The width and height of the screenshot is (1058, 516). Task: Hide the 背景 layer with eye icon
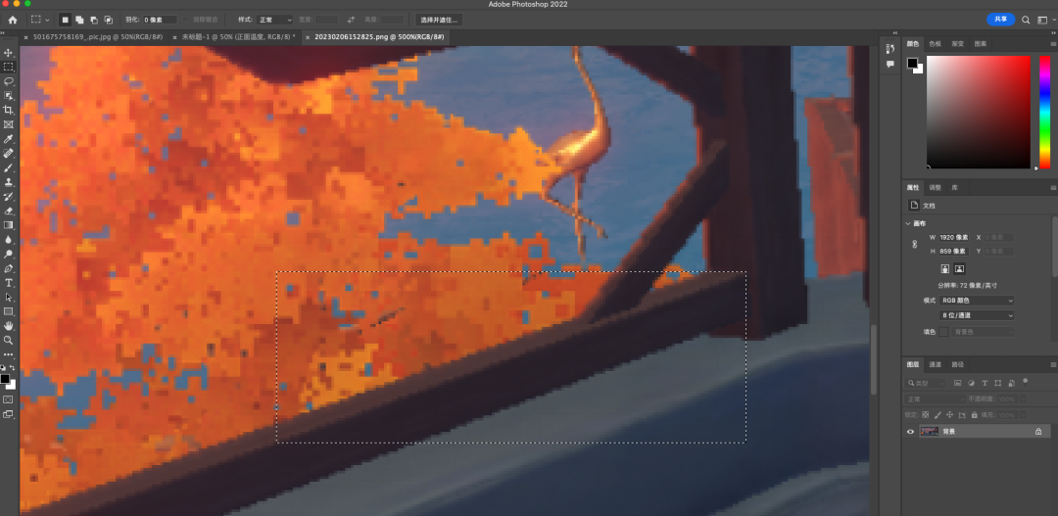[910, 431]
